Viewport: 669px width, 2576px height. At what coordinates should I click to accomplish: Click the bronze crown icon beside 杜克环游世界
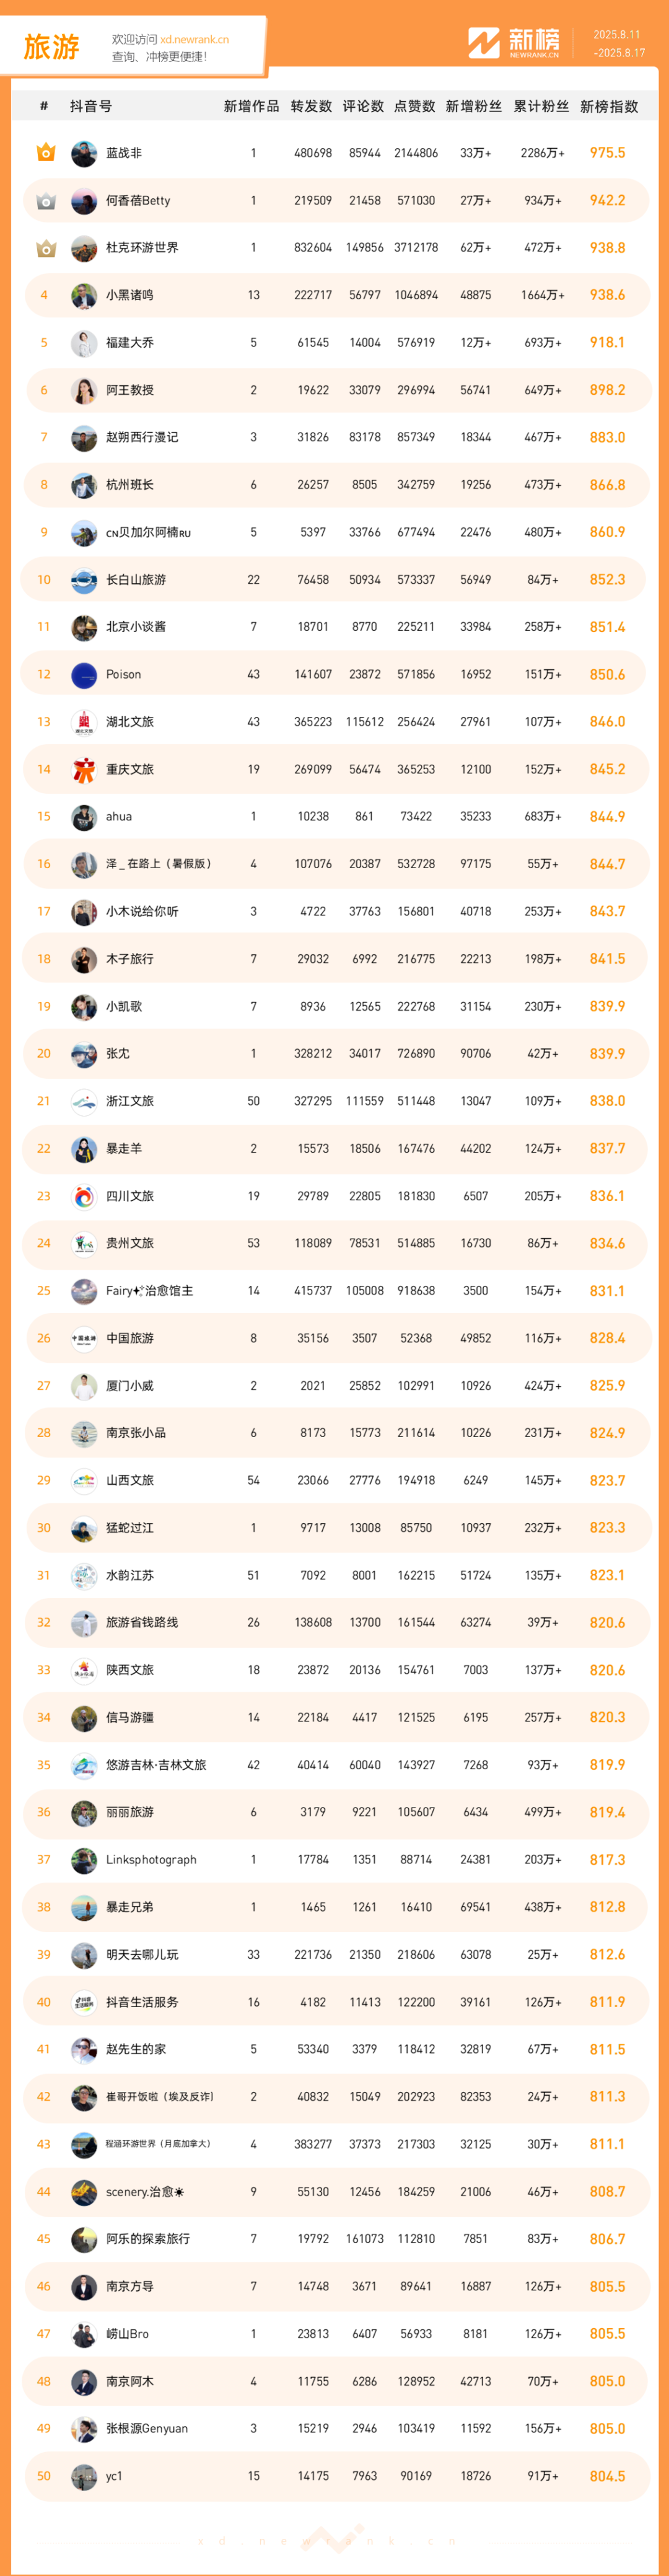point(45,248)
